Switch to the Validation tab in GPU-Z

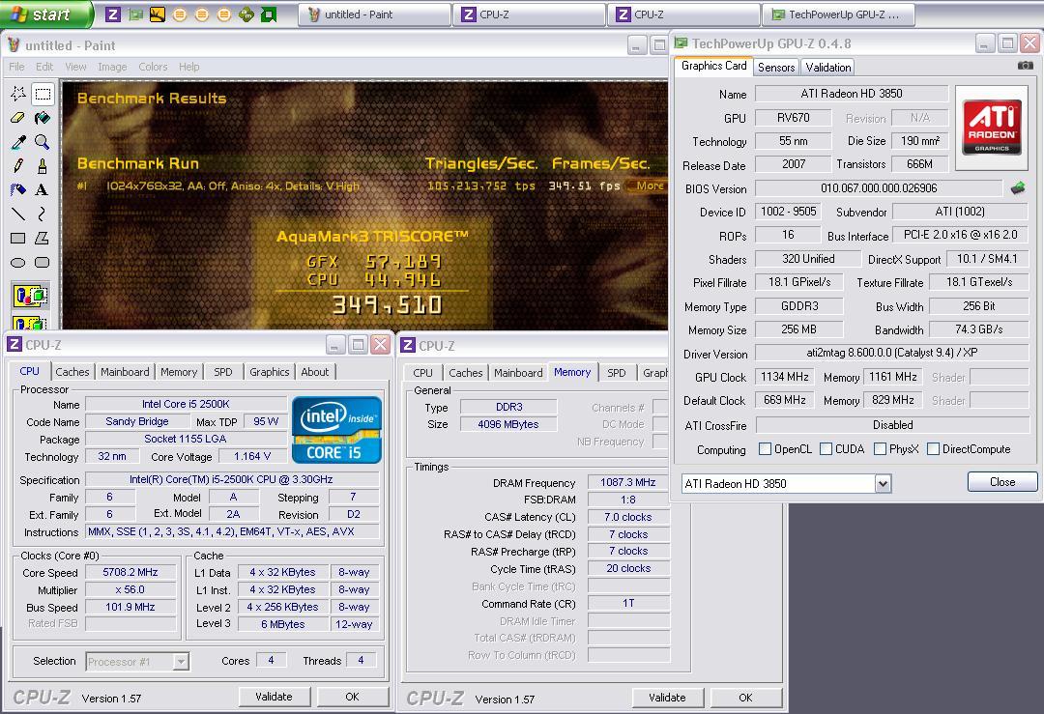click(x=827, y=68)
